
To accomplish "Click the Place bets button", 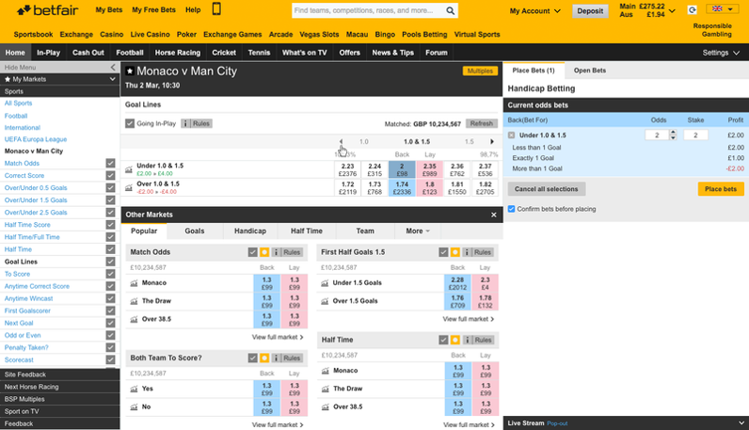I will (721, 189).
